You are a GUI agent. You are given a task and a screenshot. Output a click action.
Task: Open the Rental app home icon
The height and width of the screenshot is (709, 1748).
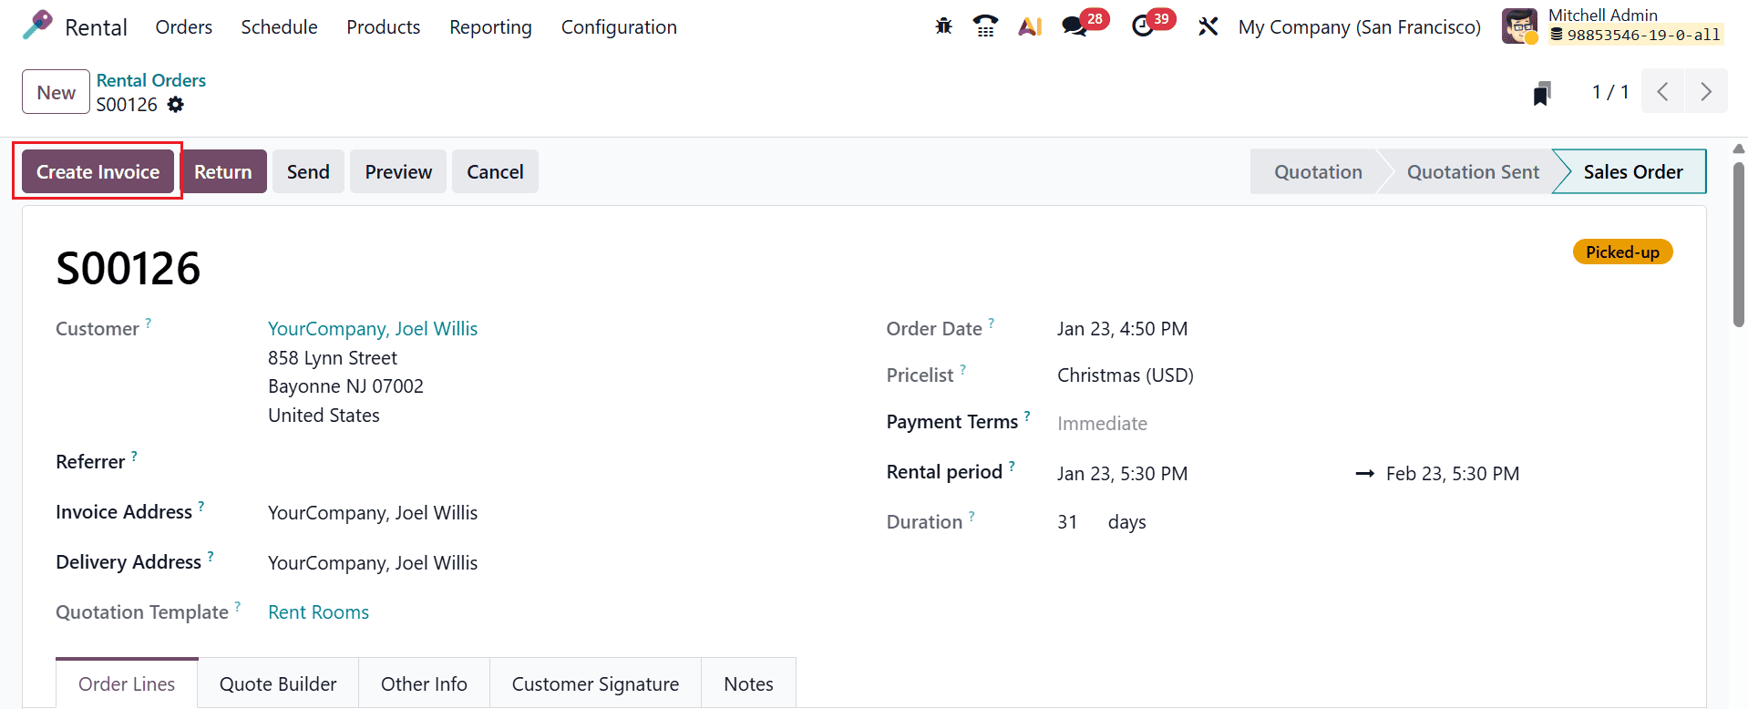tap(37, 26)
